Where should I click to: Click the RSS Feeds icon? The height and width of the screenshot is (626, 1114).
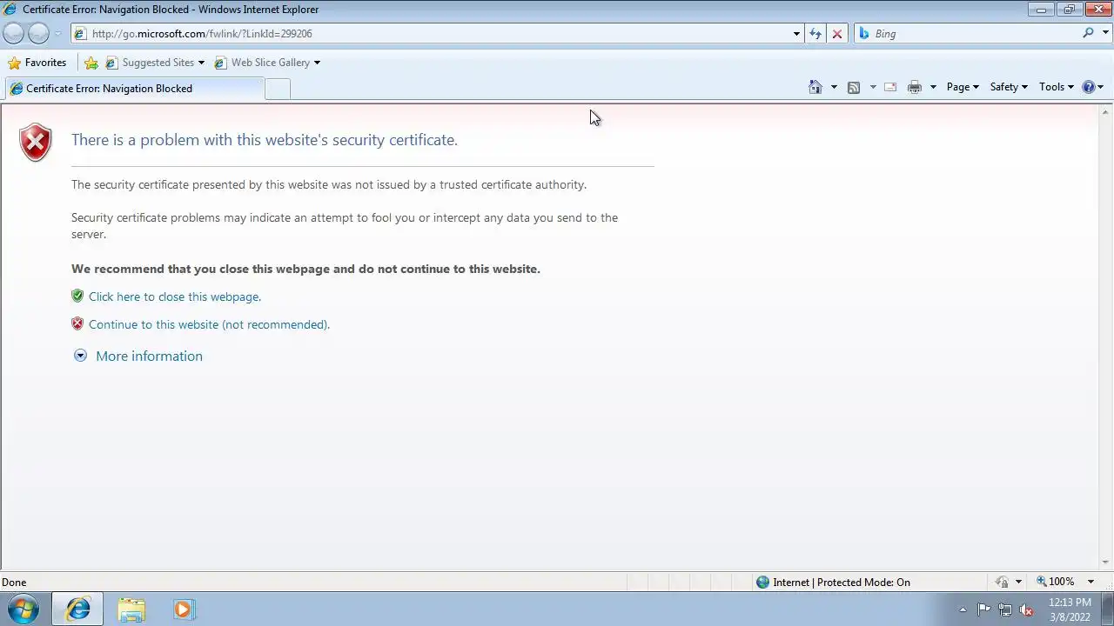[x=854, y=87]
